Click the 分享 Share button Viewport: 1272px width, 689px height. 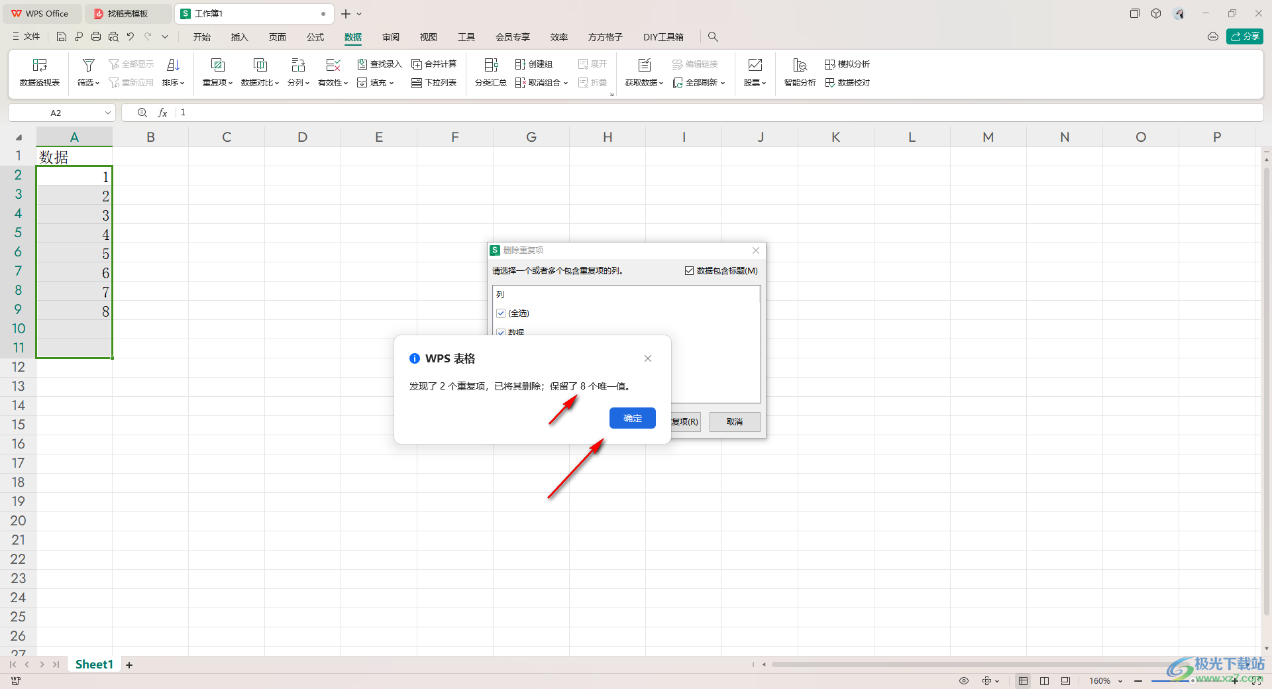[1245, 36]
